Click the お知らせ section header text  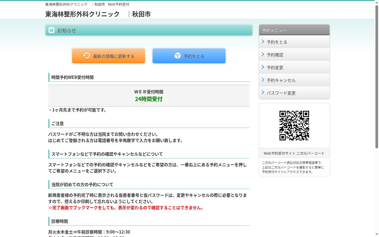coord(67,30)
